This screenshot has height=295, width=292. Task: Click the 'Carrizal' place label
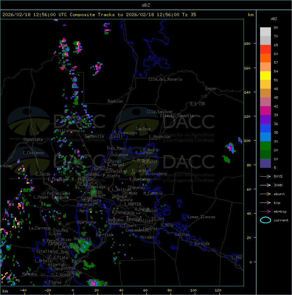coord(104,235)
